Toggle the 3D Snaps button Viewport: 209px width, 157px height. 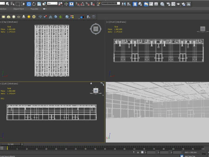tap(78, 4)
